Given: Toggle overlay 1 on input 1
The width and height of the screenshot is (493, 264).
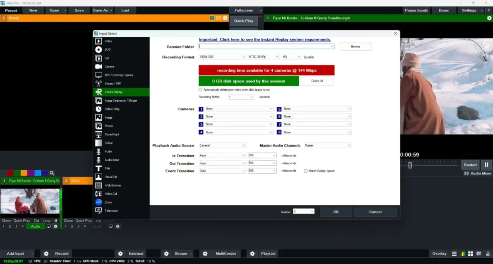Looking at the screenshot, I should click(x=3, y=226).
